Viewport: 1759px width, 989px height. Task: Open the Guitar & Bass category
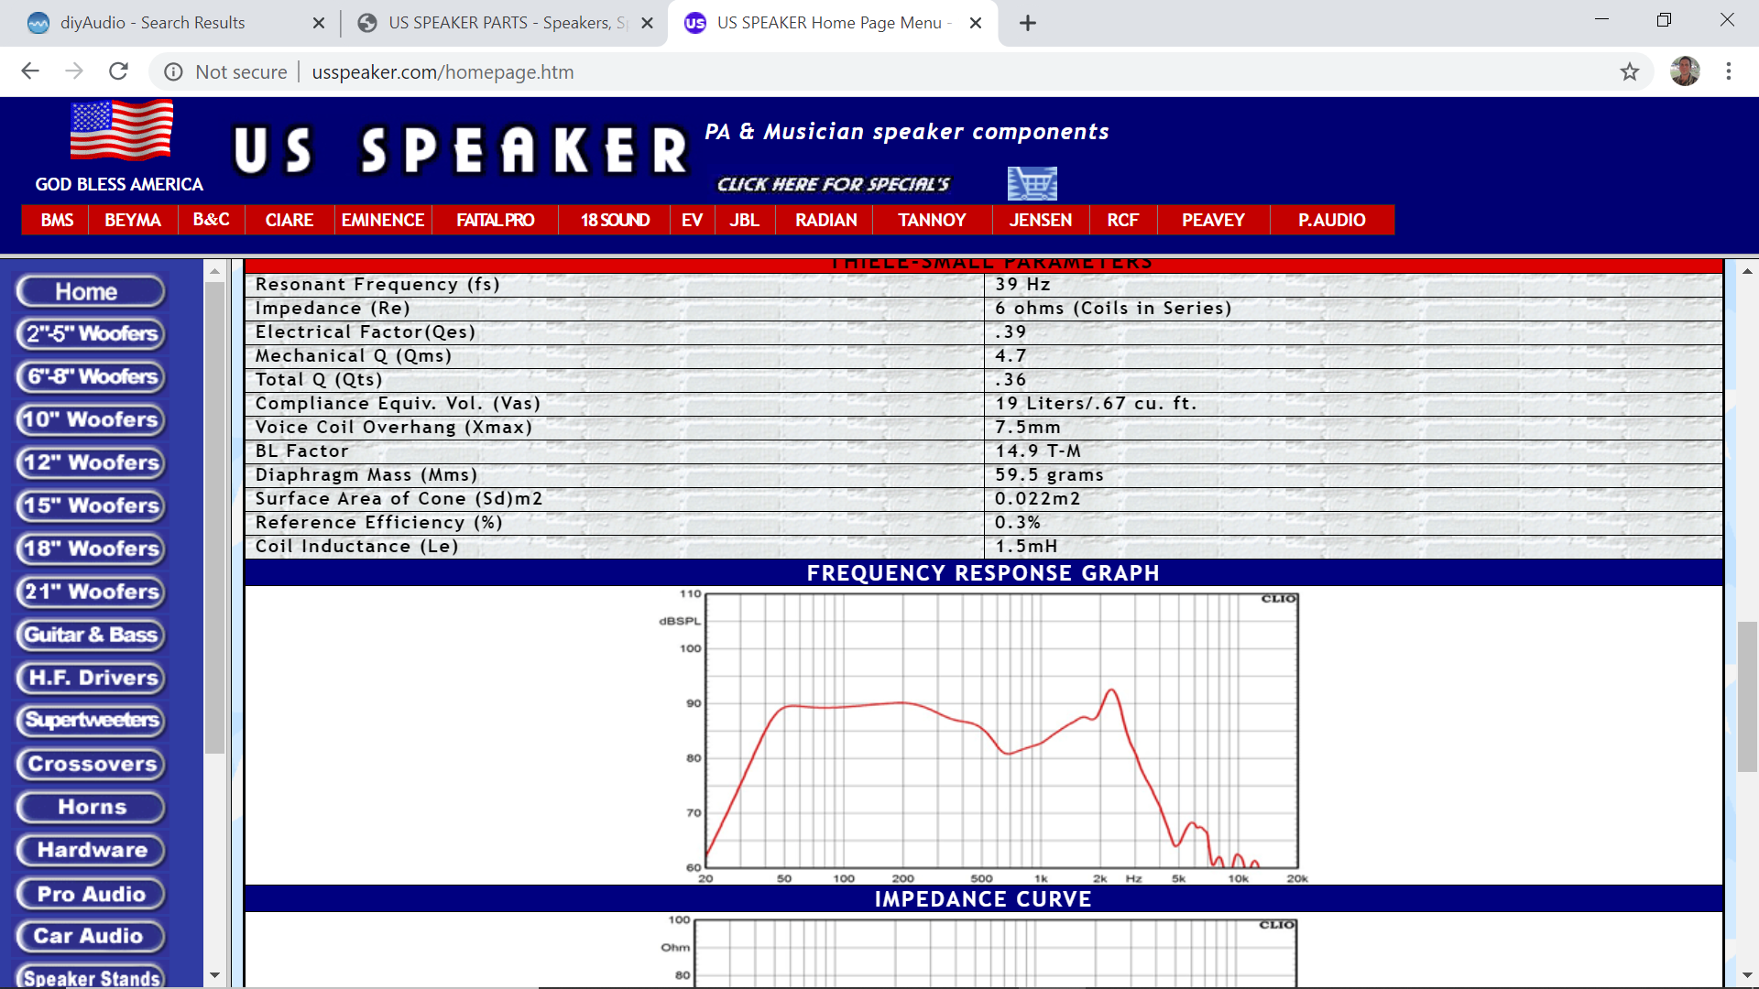tap(90, 635)
